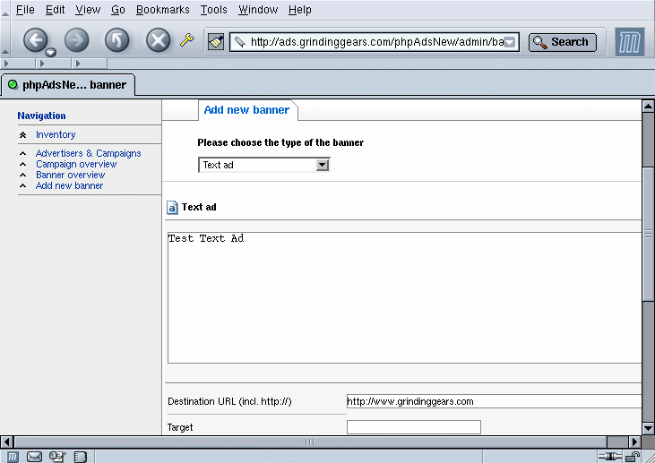Open Mail from the envelope status bar icon
This screenshot has height=463, width=655.
click(x=34, y=457)
